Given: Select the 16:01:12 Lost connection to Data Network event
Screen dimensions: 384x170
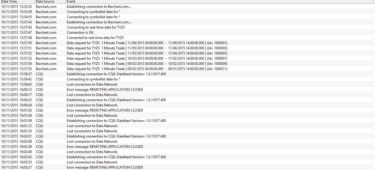Looking at the screenshot, I should coord(92,126).
